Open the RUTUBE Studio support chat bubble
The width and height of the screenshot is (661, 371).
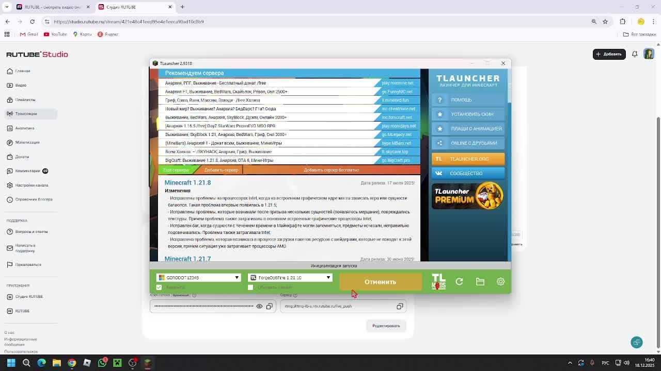[637, 342]
